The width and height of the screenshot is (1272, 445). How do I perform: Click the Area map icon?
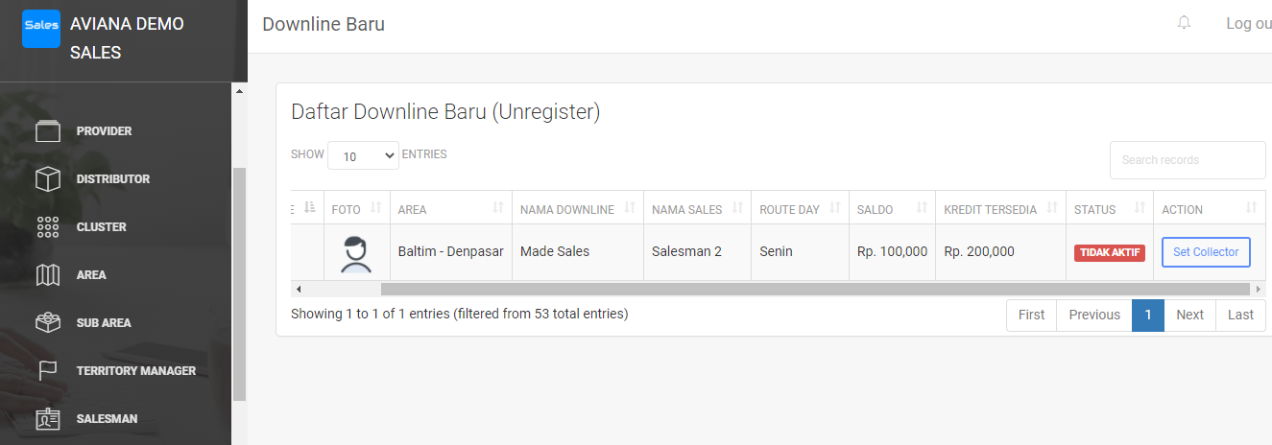pos(48,275)
